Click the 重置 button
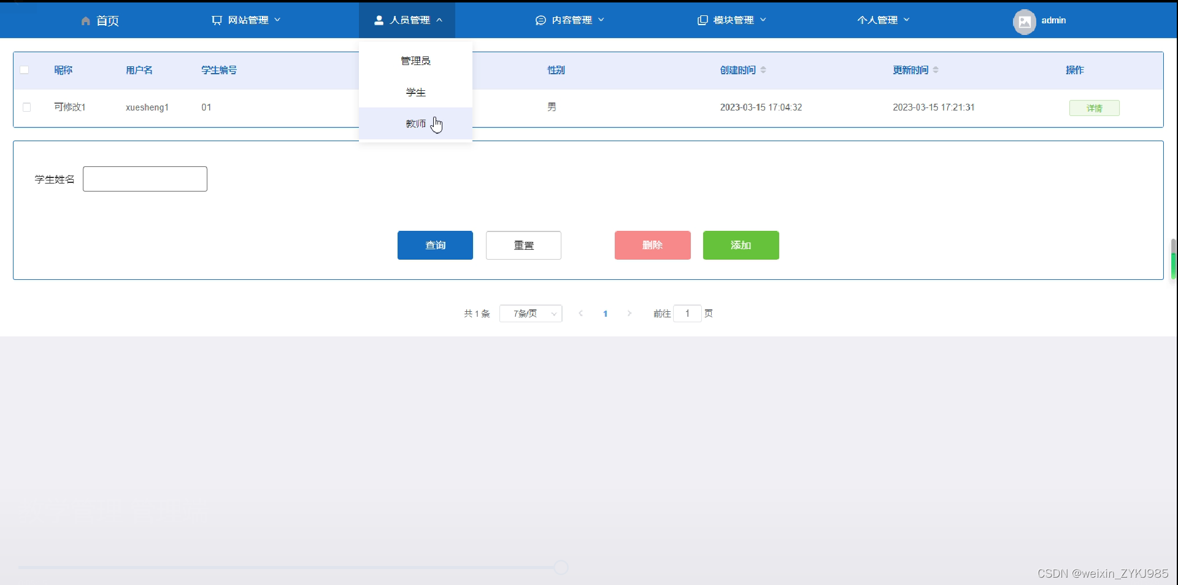The width and height of the screenshot is (1178, 585). pos(523,245)
